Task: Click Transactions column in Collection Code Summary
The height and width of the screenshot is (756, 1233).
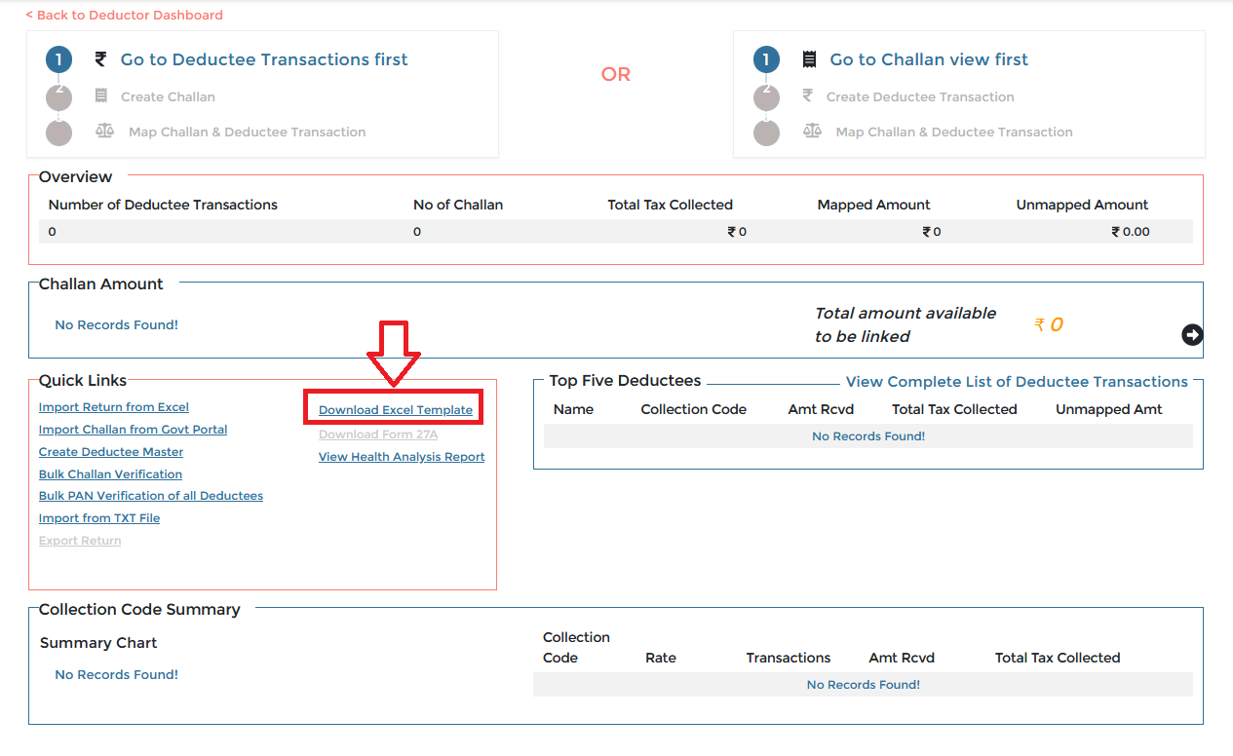Action: (x=789, y=658)
